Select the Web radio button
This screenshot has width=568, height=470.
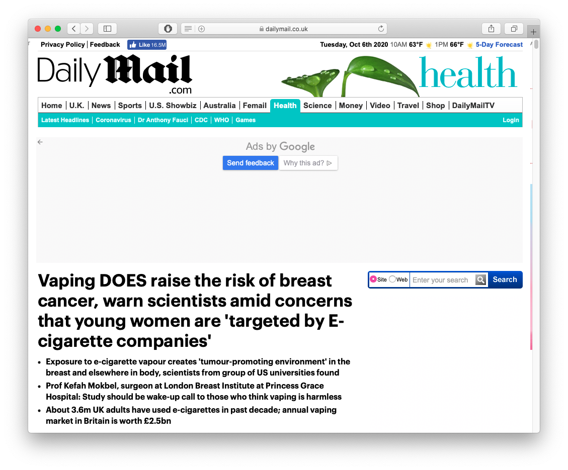coord(392,279)
